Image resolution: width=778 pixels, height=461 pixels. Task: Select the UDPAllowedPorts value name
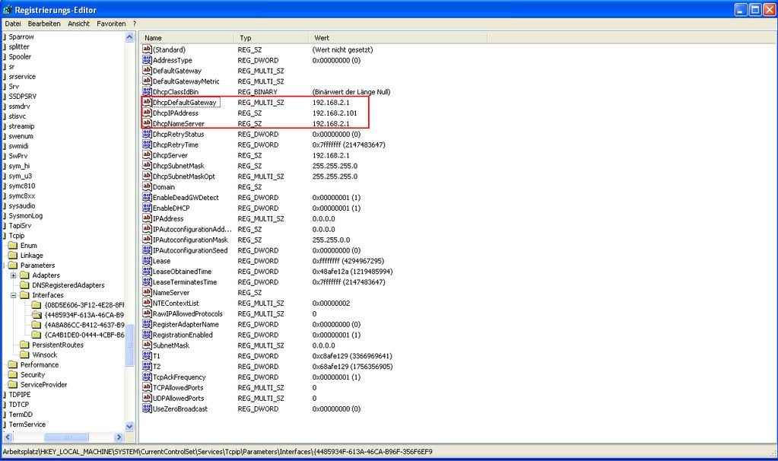point(178,398)
